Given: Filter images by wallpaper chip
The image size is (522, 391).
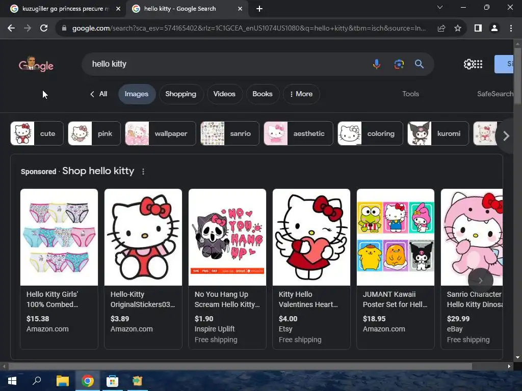Looking at the screenshot, I should click(x=161, y=134).
